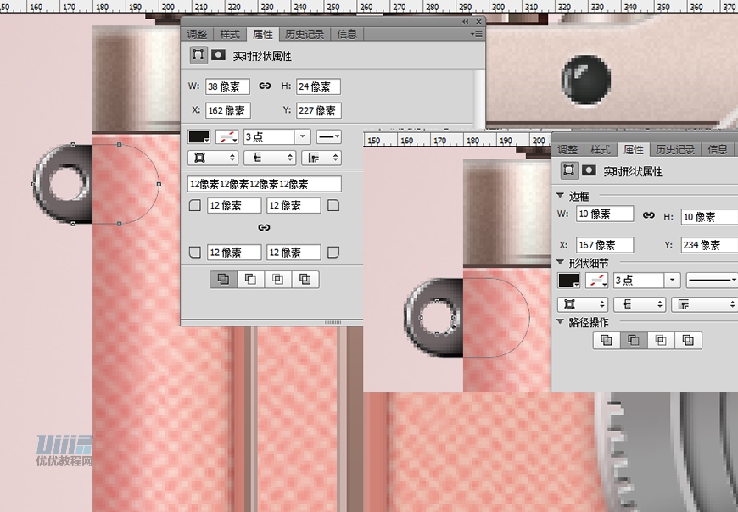Click the top-left corner radius icon

[195, 205]
